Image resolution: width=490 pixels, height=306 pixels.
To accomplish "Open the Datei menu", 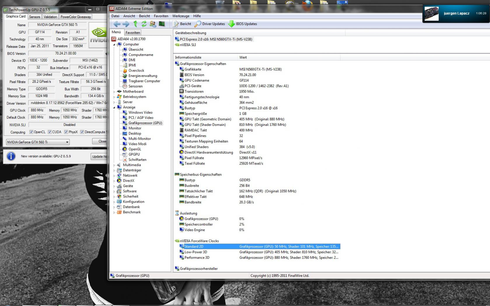I will click(115, 16).
